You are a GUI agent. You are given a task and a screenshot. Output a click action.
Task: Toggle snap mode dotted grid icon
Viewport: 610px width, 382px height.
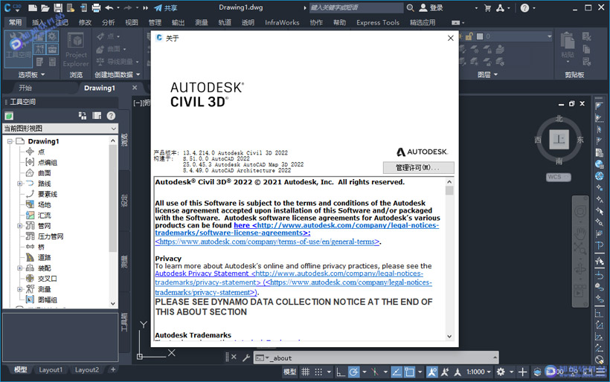318,372
